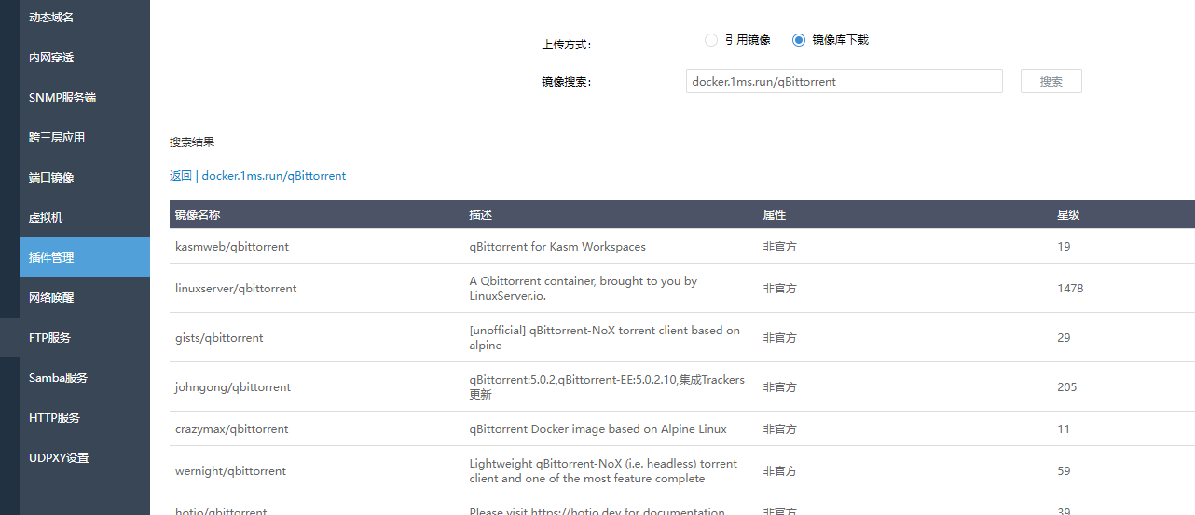This screenshot has height=515, width=1195.
Task: Open the 跨三层应用 sidebar item
Action: pos(84,138)
